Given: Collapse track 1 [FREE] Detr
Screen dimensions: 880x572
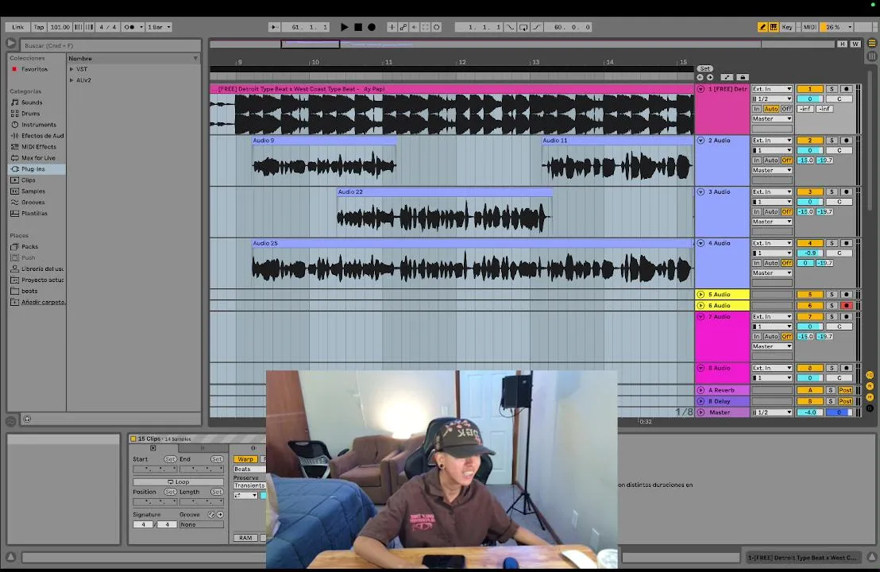Looking at the screenshot, I should 701,89.
